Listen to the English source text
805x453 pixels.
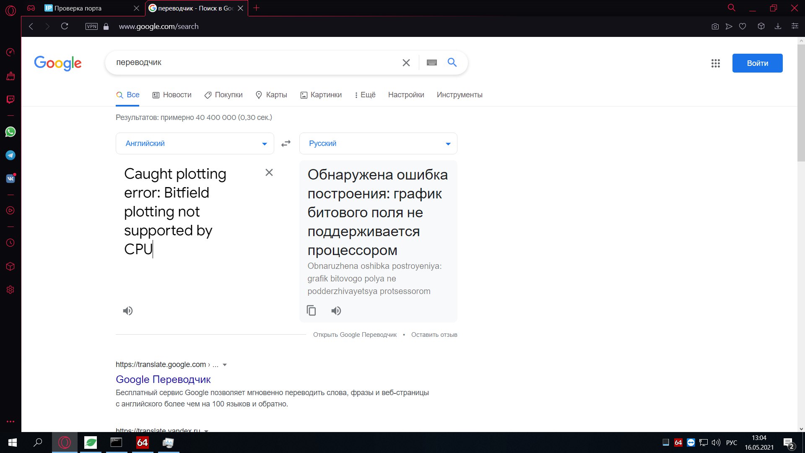pos(128,311)
